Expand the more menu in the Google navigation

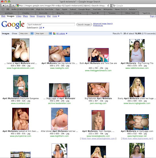tap(56, 16)
